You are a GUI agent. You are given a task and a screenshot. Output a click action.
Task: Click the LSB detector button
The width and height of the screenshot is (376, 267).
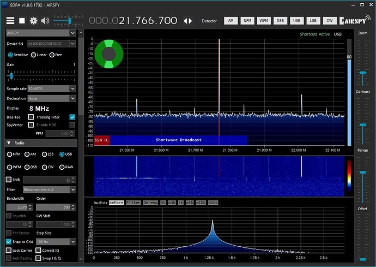click(x=313, y=21)
